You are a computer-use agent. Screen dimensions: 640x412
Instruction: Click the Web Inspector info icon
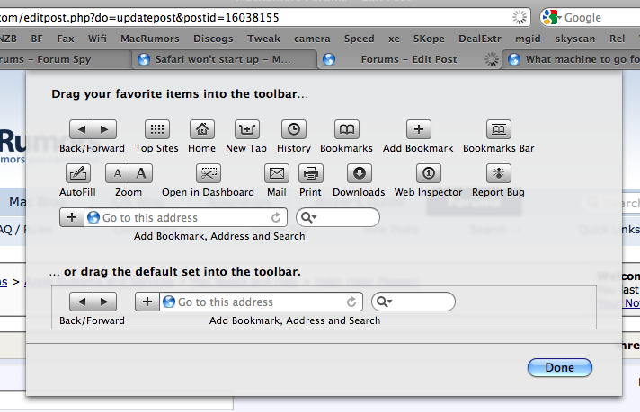tap(429, 173)
